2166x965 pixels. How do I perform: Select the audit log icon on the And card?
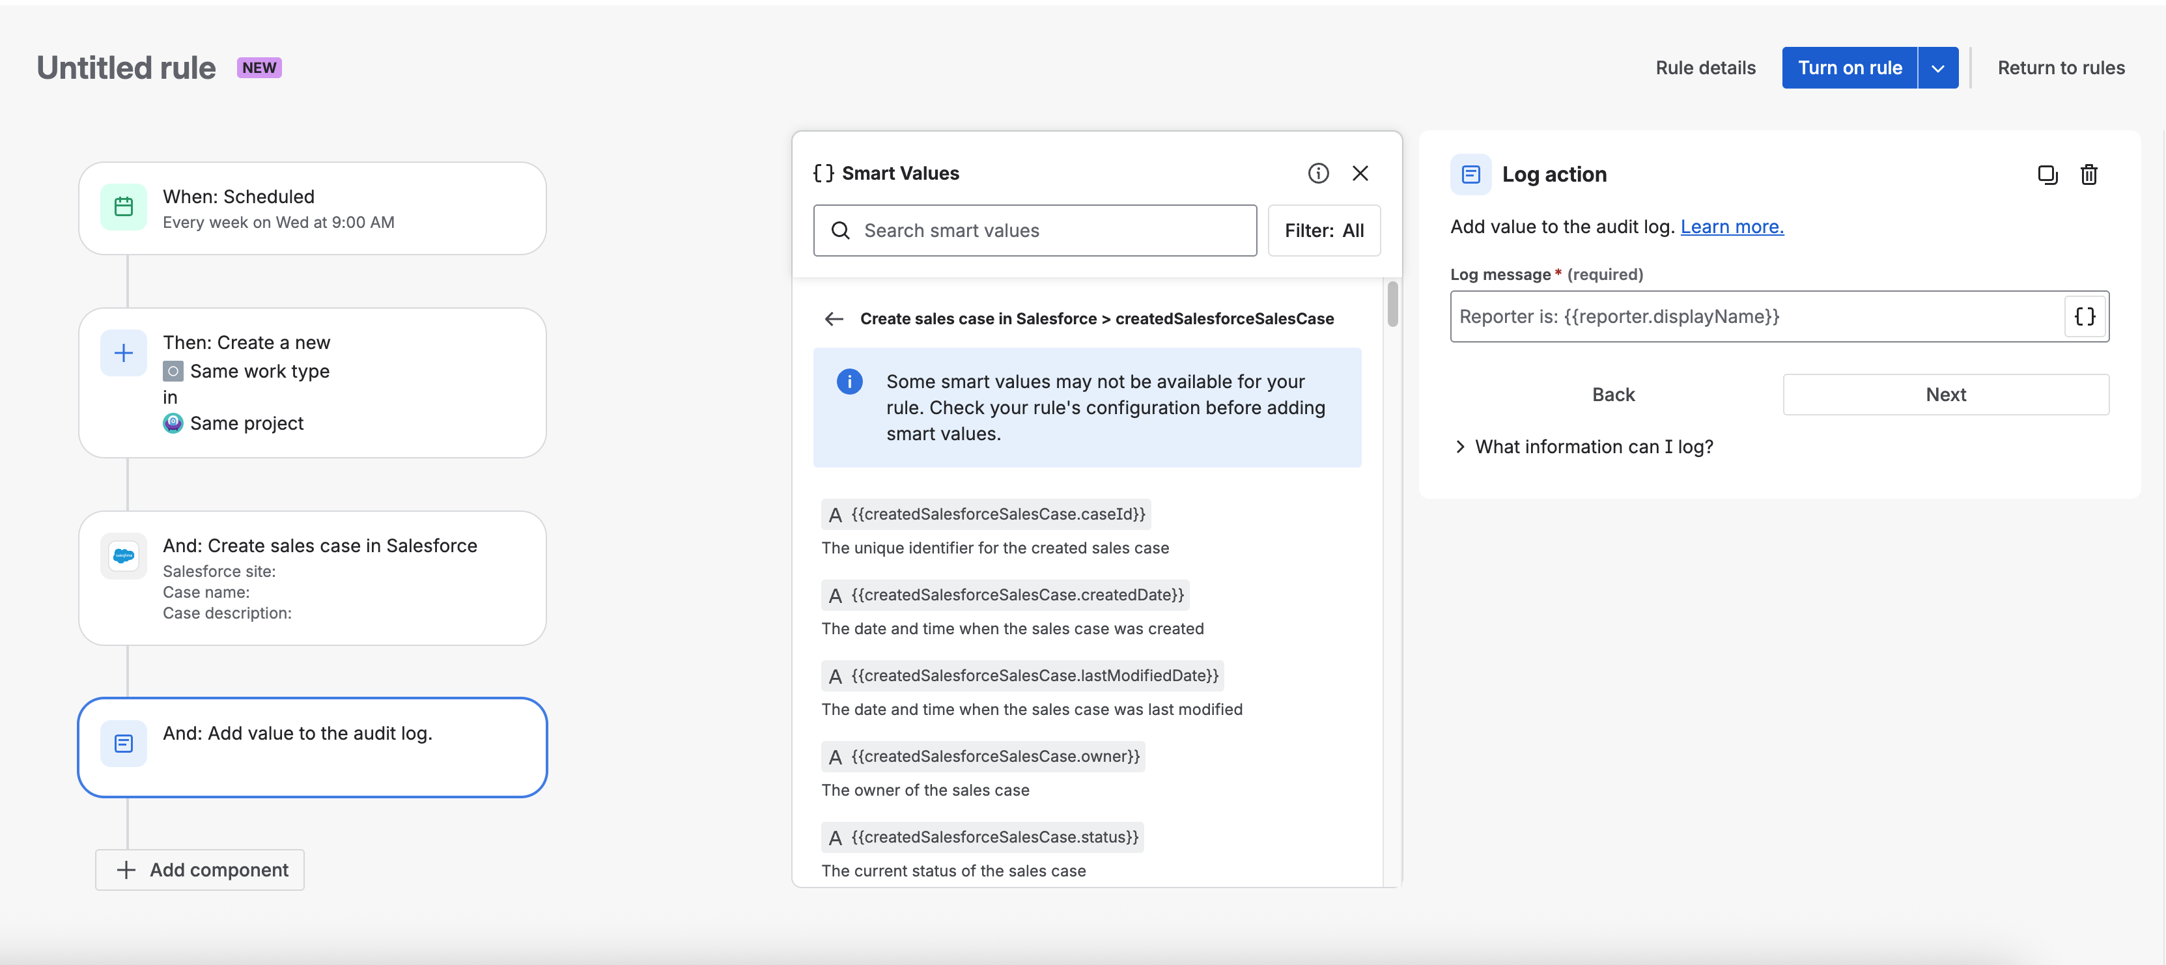[123, 743]
